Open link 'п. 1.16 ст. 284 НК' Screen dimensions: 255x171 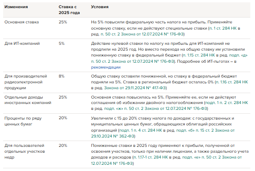232,82
